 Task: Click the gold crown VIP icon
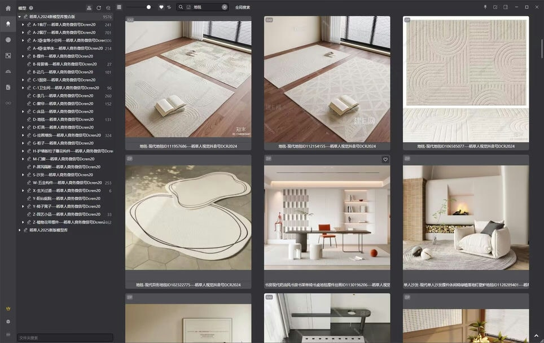point(8,309)
